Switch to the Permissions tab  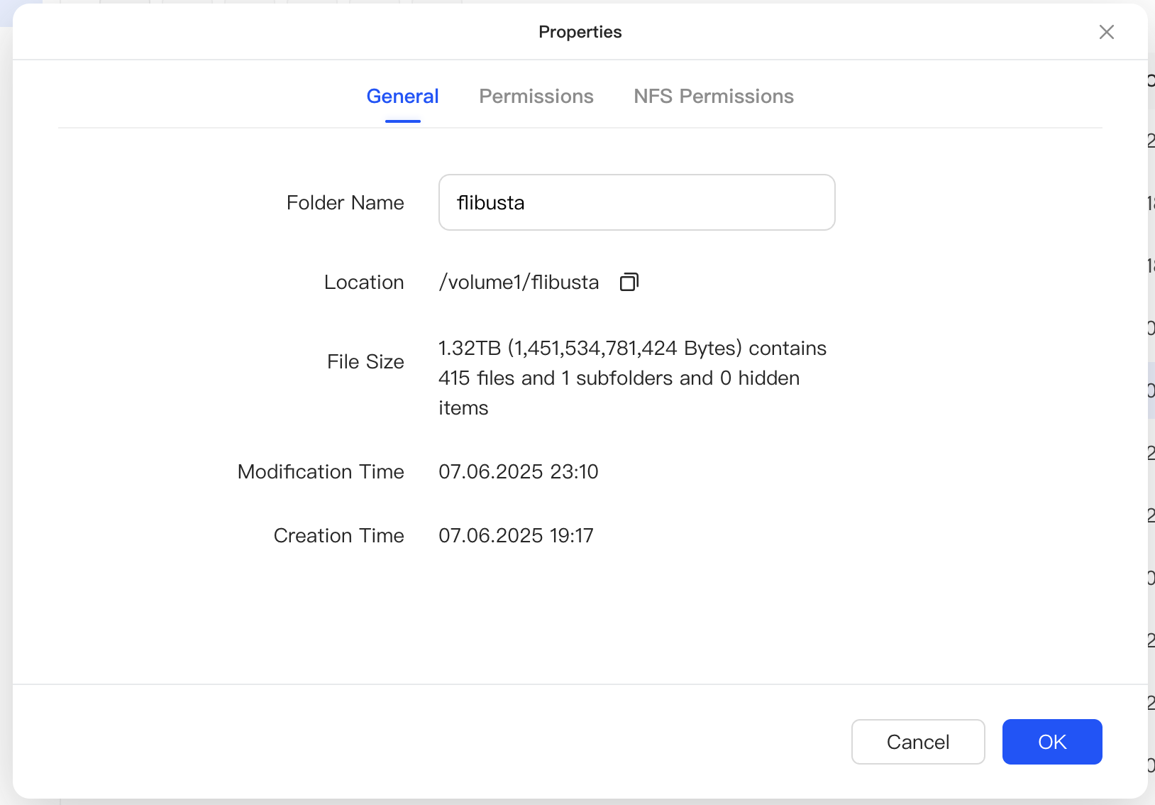pyautogui.click(x=536, y=97)
